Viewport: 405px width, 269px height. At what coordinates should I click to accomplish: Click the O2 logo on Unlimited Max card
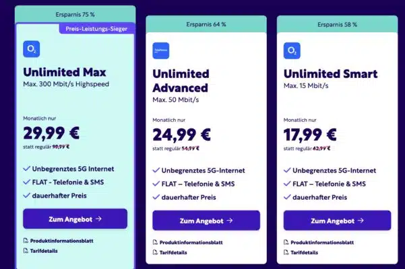click(x=30, y=48)
